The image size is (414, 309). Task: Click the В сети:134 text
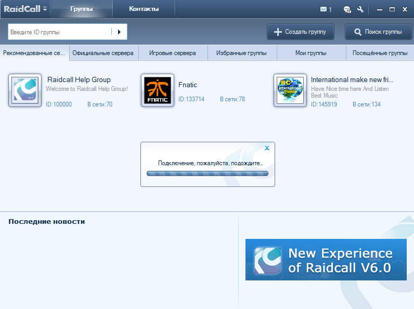tap(367, 104)
